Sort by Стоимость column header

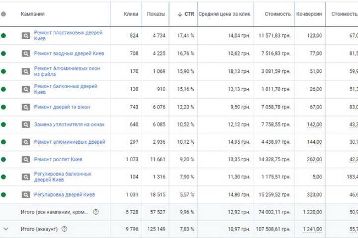click(x=278, y=14)
